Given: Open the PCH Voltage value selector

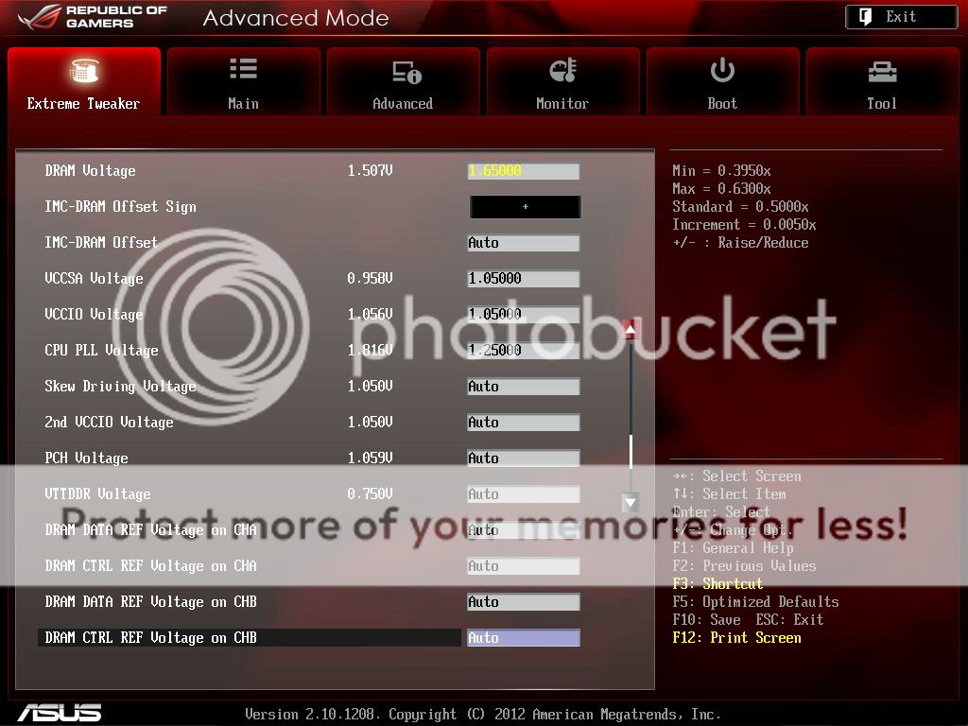Looking at the screenshot, I should pyautogui.click(x=523, y=458).
